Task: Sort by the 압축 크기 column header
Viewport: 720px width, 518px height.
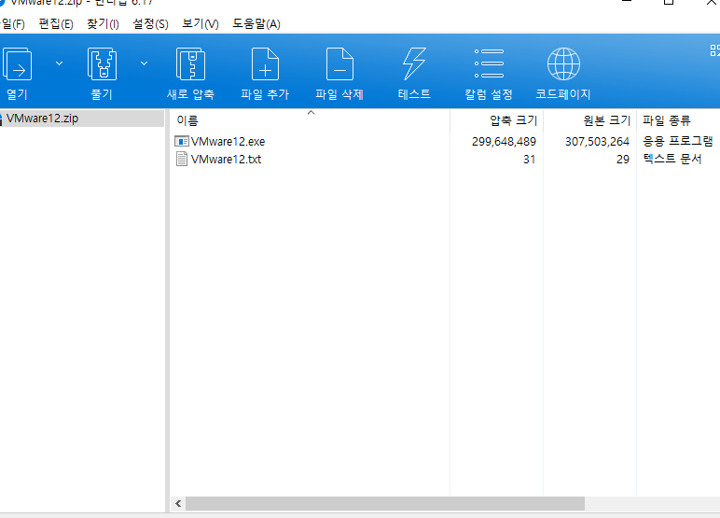Action: pyautogui.click(x=497, y=120)
